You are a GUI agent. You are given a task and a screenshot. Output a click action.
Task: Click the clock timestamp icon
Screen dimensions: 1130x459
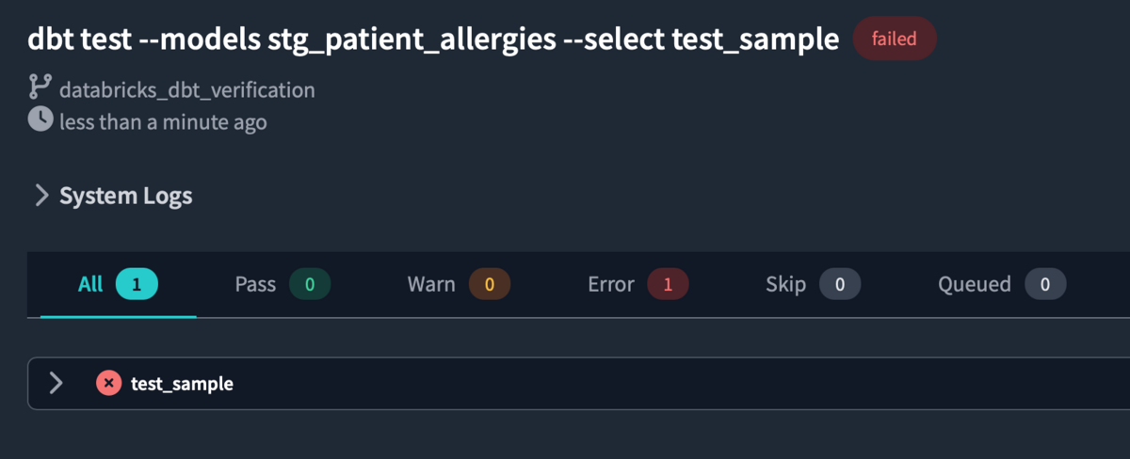(x=40, y=120)
